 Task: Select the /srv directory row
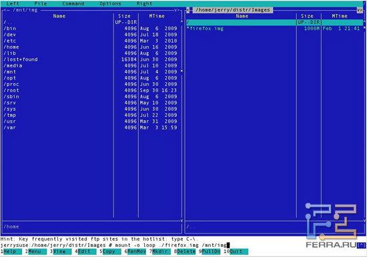92,103
